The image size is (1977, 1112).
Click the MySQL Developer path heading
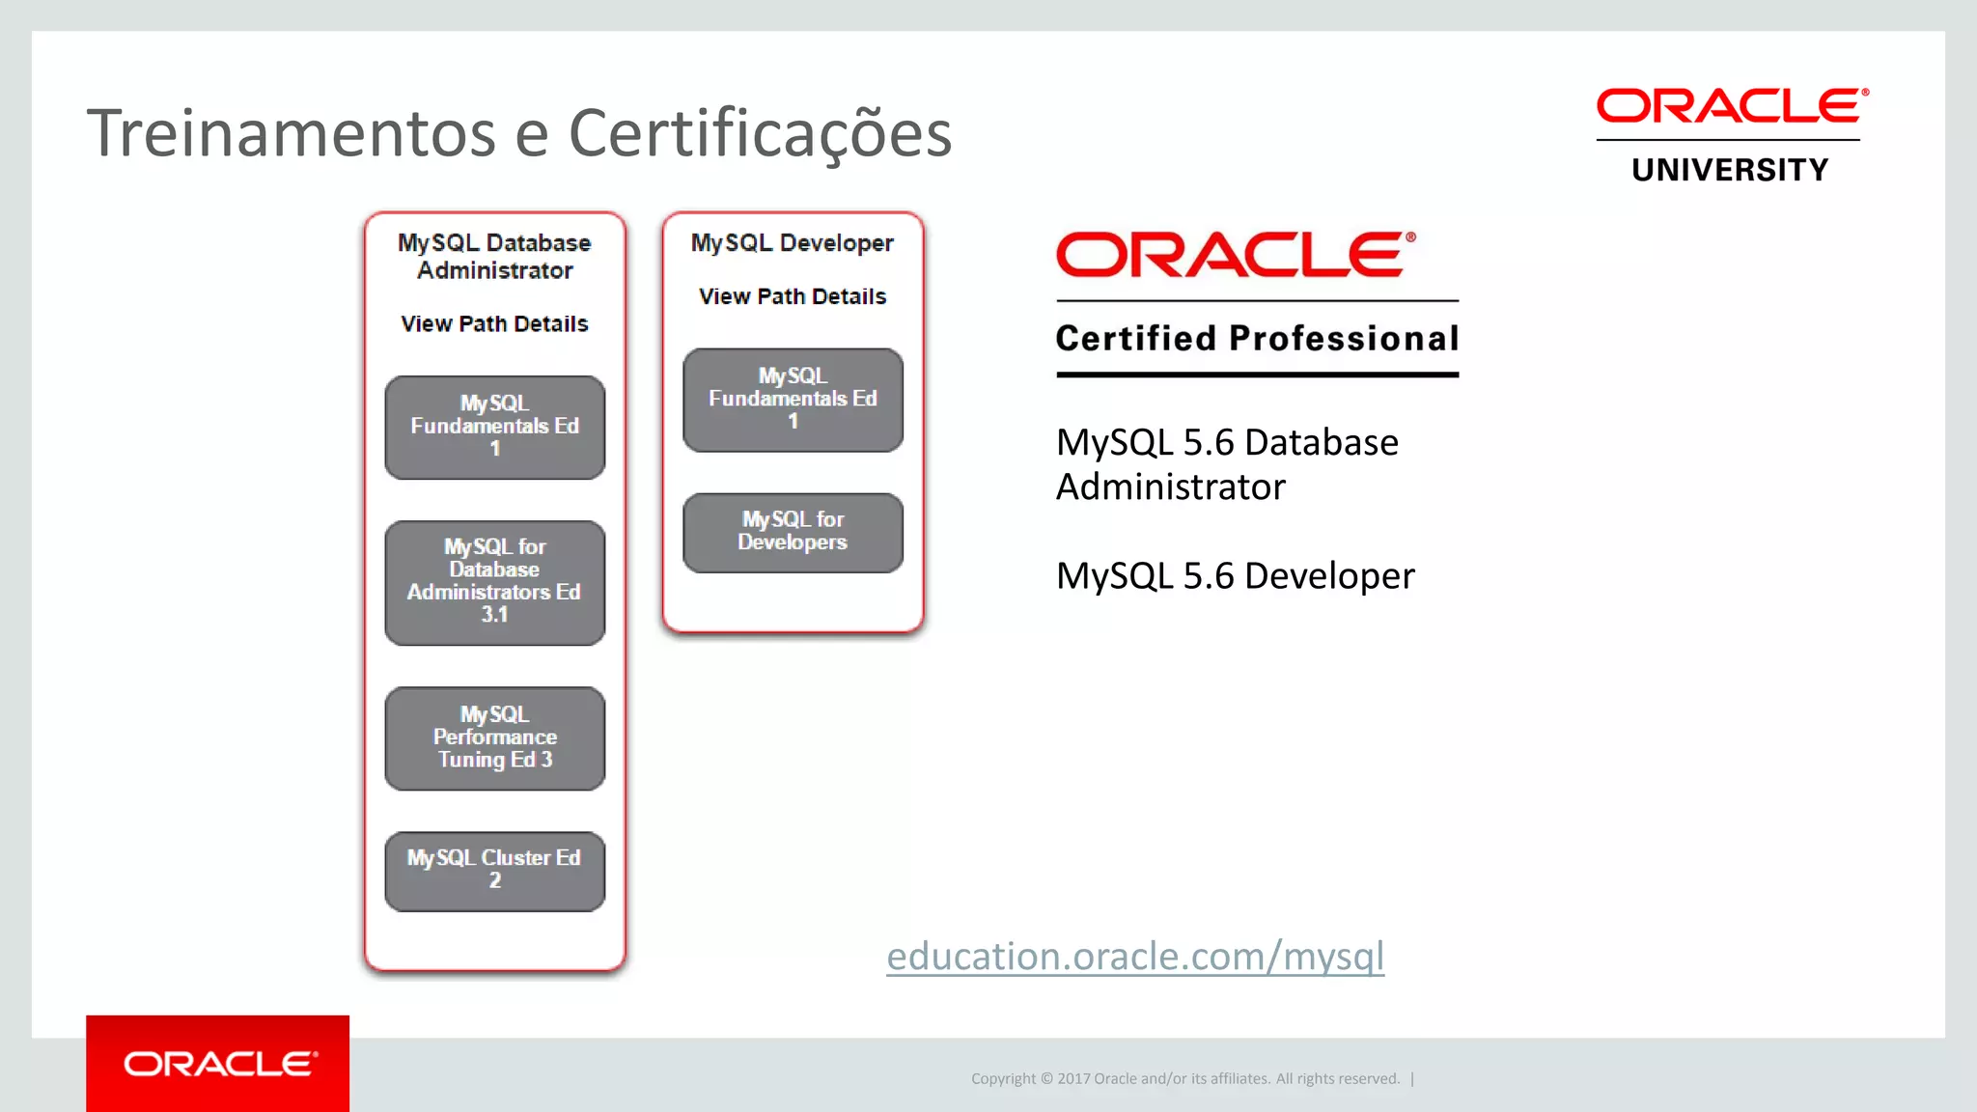click(793, 243)
